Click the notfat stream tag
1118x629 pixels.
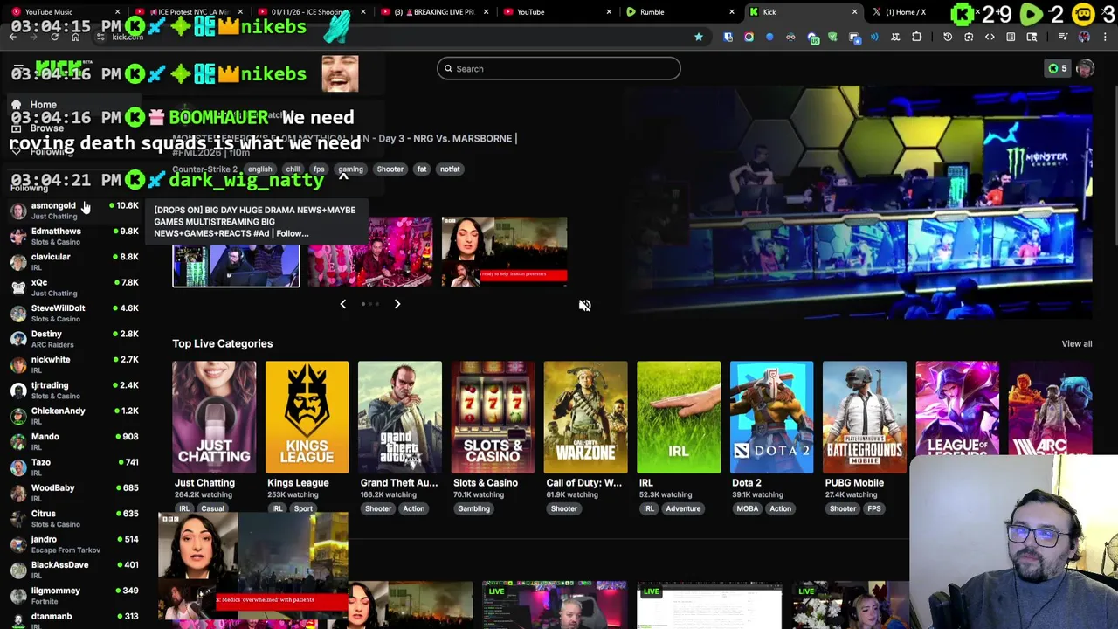click(x=450, y=169)
